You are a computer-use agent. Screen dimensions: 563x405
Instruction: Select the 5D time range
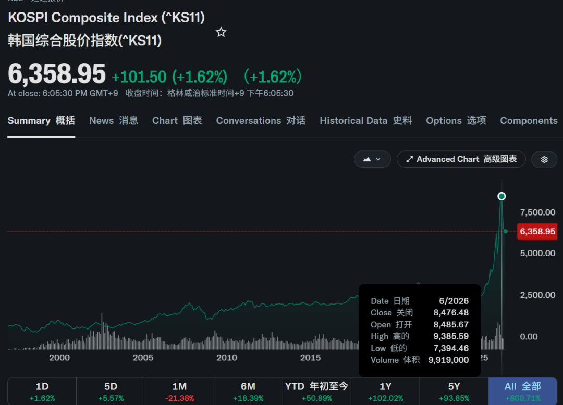pyautogui.click(x=111, y=391)
